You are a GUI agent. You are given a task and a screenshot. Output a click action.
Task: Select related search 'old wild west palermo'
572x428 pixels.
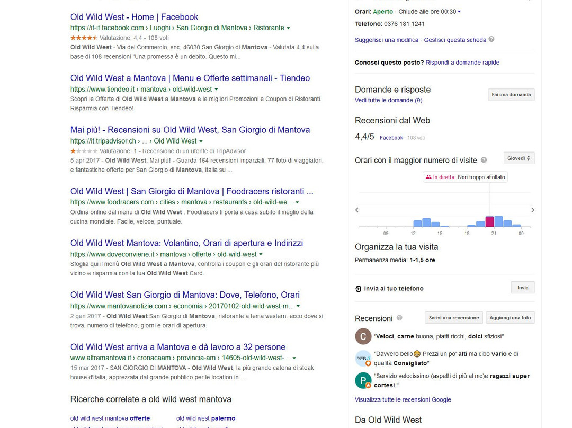[x=205, y=418]
